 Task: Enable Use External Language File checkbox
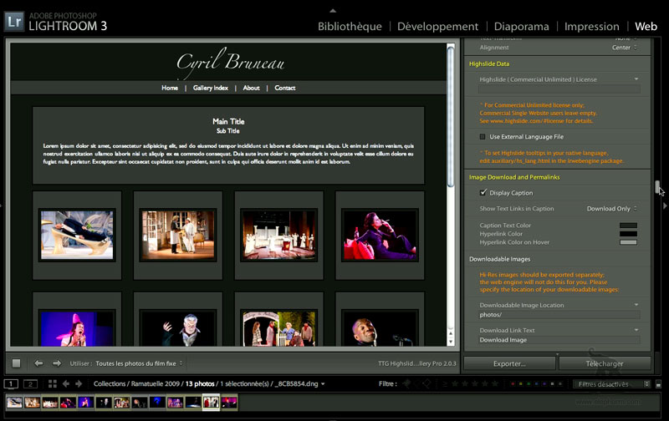click(x=483, y=137)
